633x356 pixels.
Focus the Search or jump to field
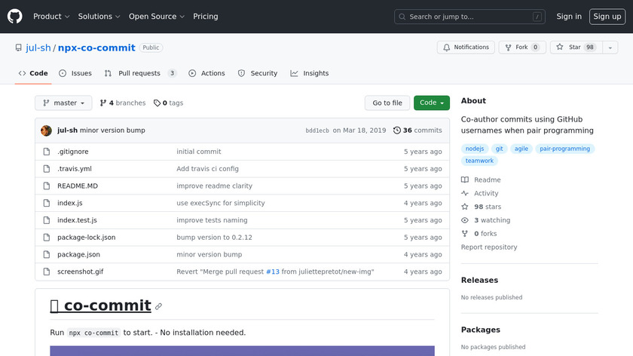pos(469,17)
